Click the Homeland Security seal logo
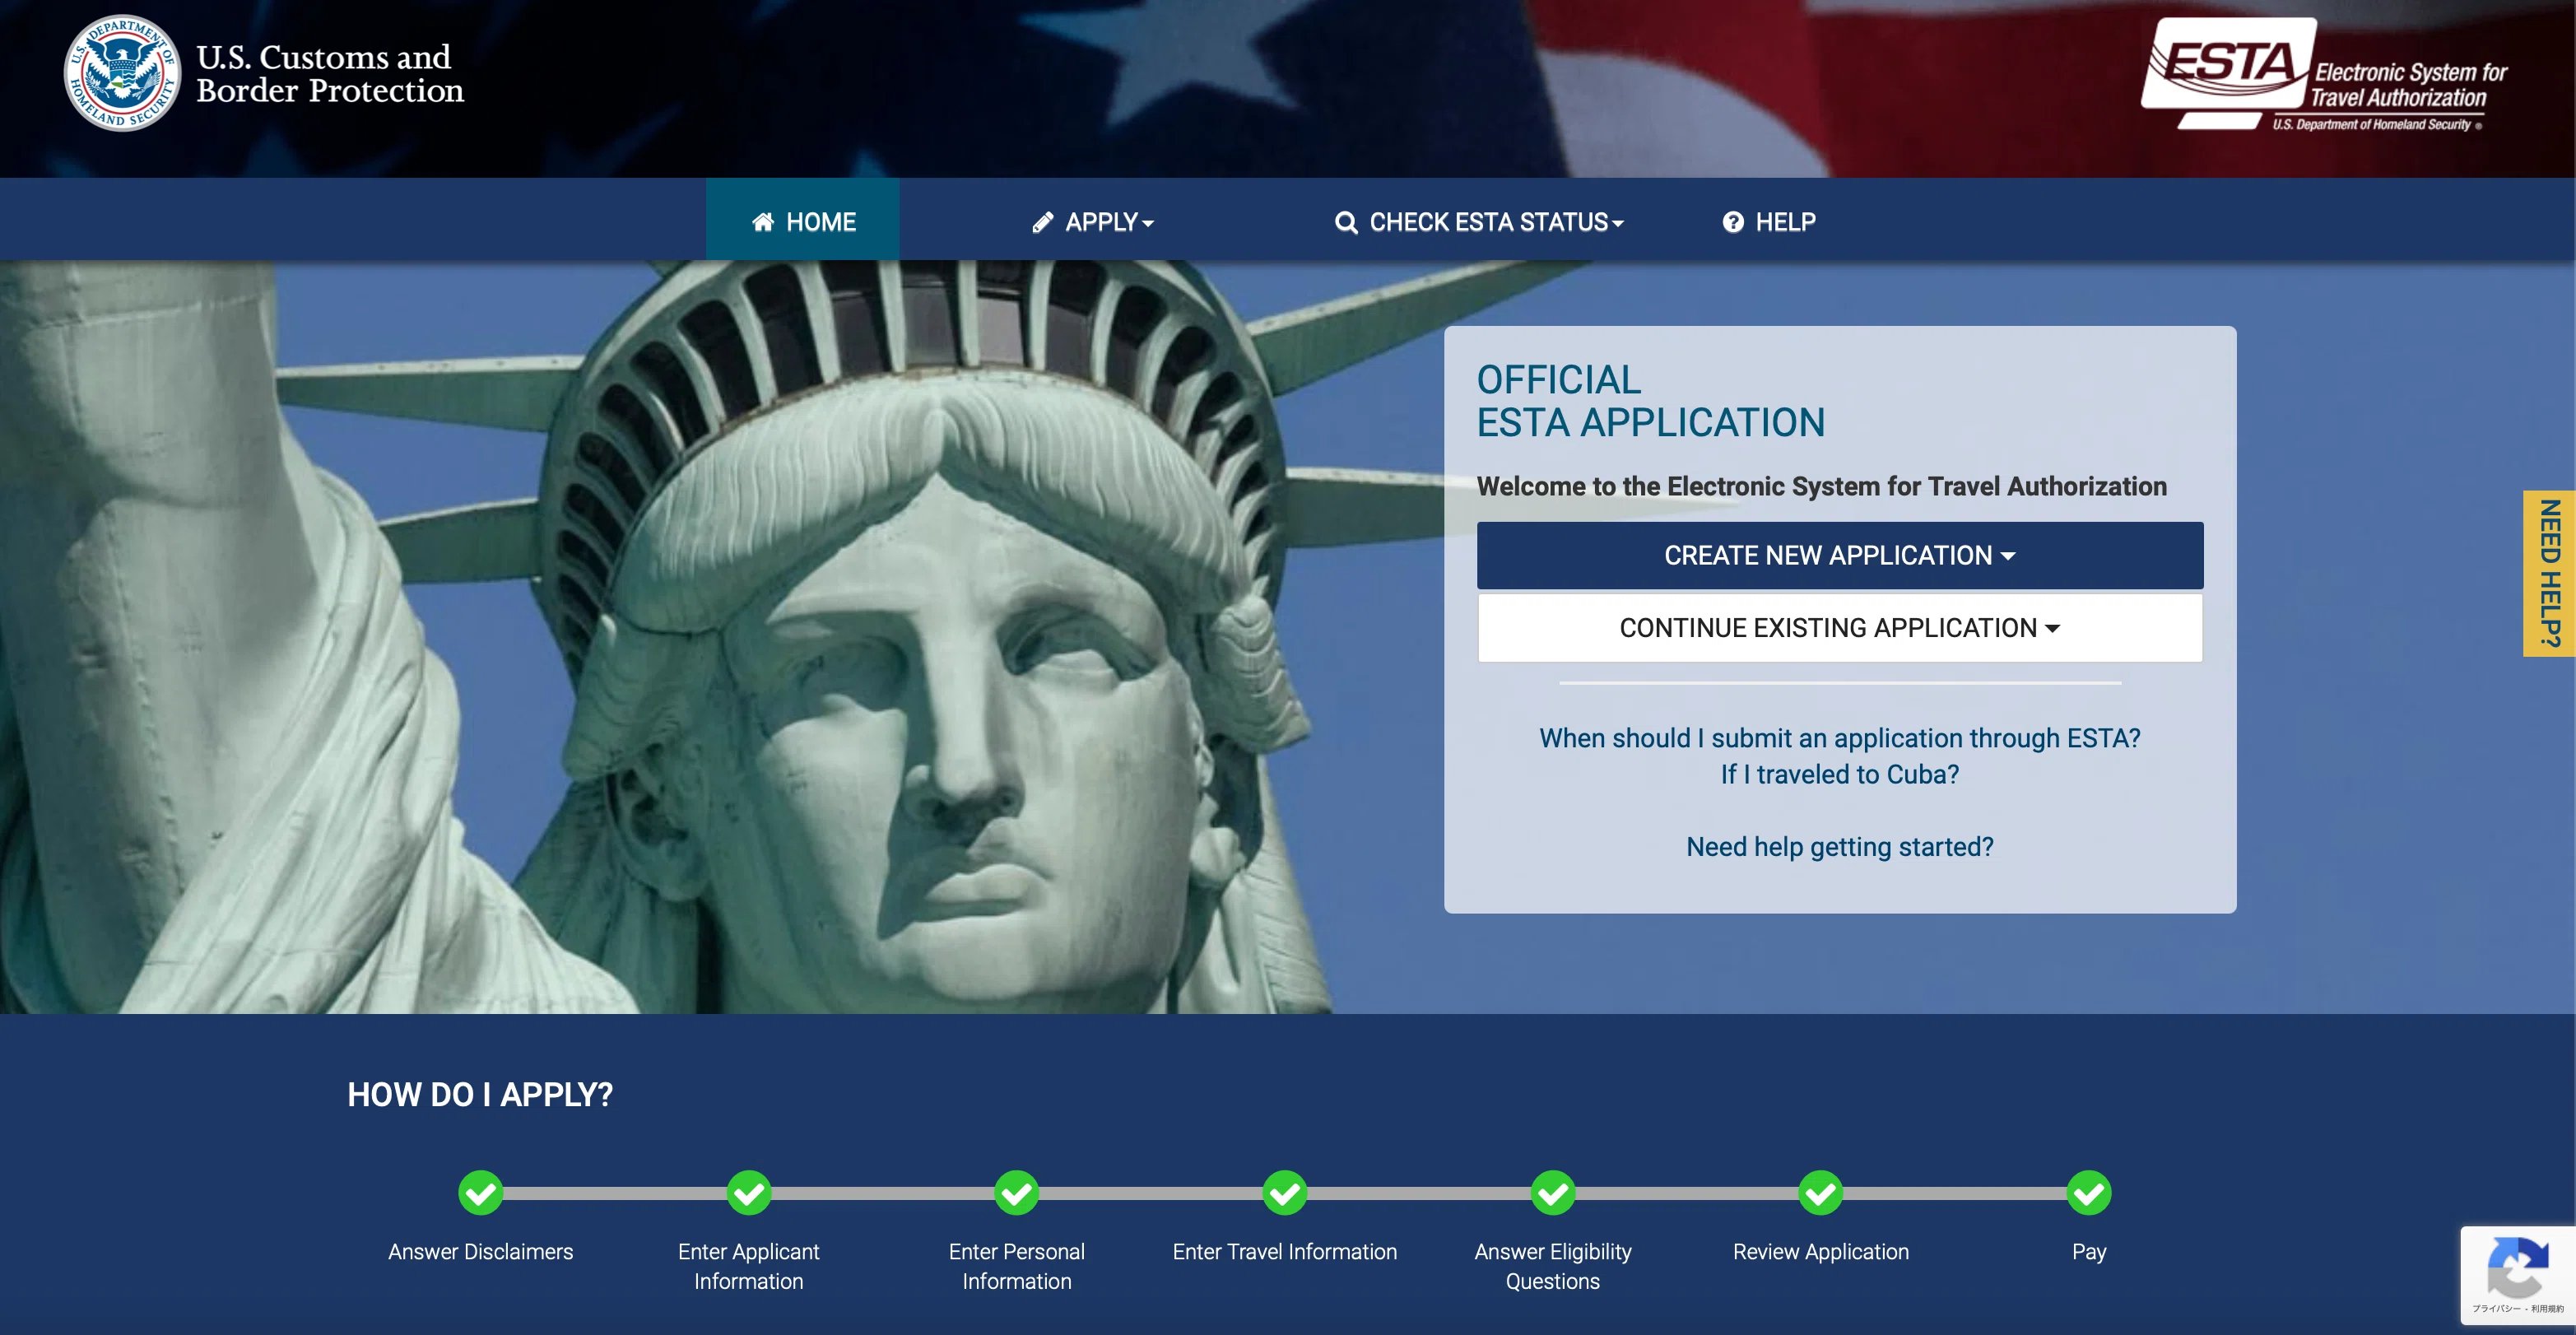The width and height of the screenshot is (2576, 1335). (122, 73)
